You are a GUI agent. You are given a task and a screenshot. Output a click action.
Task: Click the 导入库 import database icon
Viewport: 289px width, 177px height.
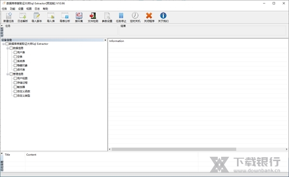click(51, 17)
